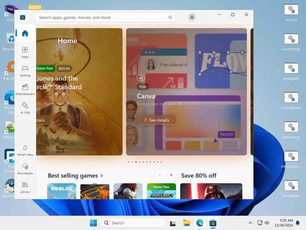Open the Library page

pos(25,187)
